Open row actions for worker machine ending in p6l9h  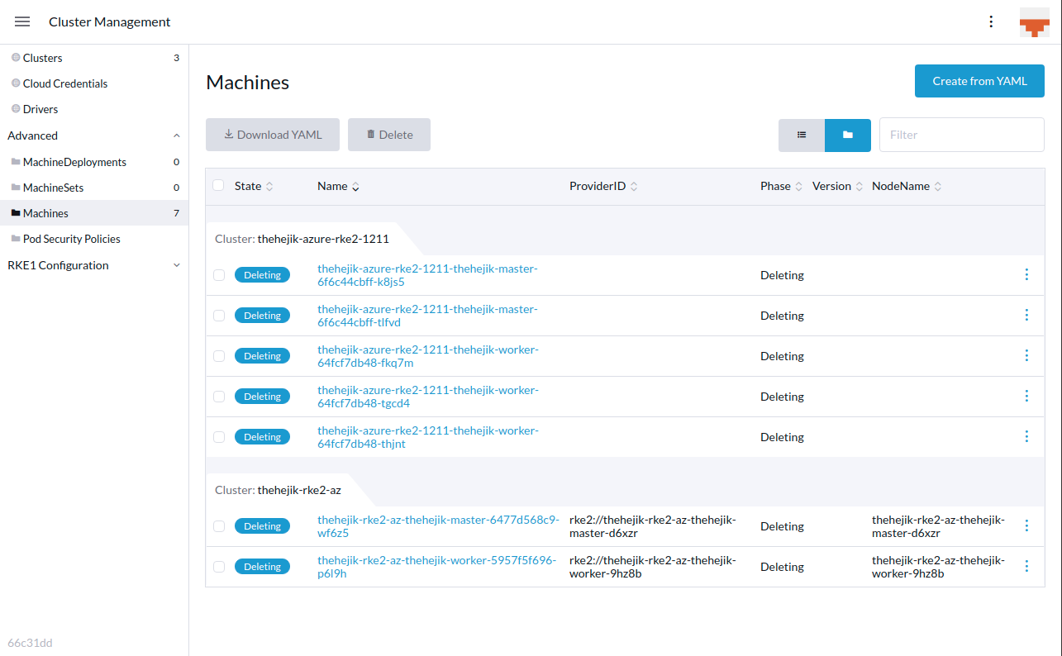[x=1026, y=566]
